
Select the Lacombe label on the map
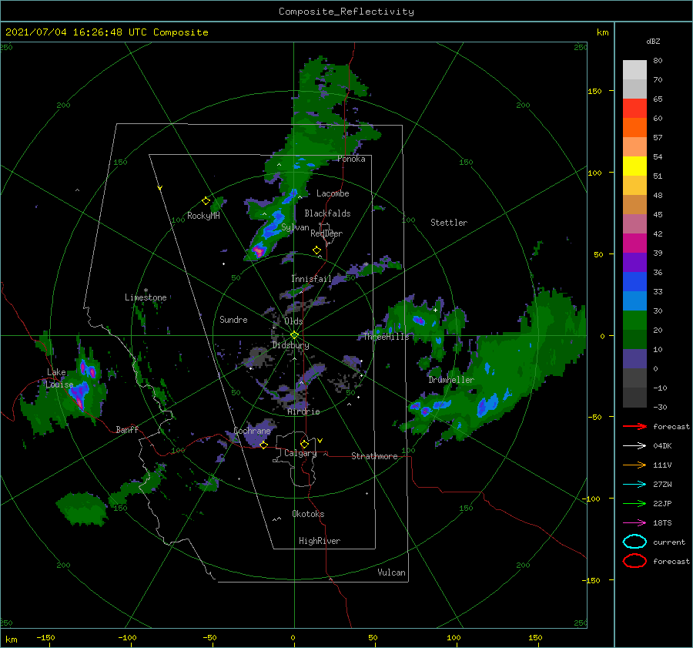tap(333, 193)
